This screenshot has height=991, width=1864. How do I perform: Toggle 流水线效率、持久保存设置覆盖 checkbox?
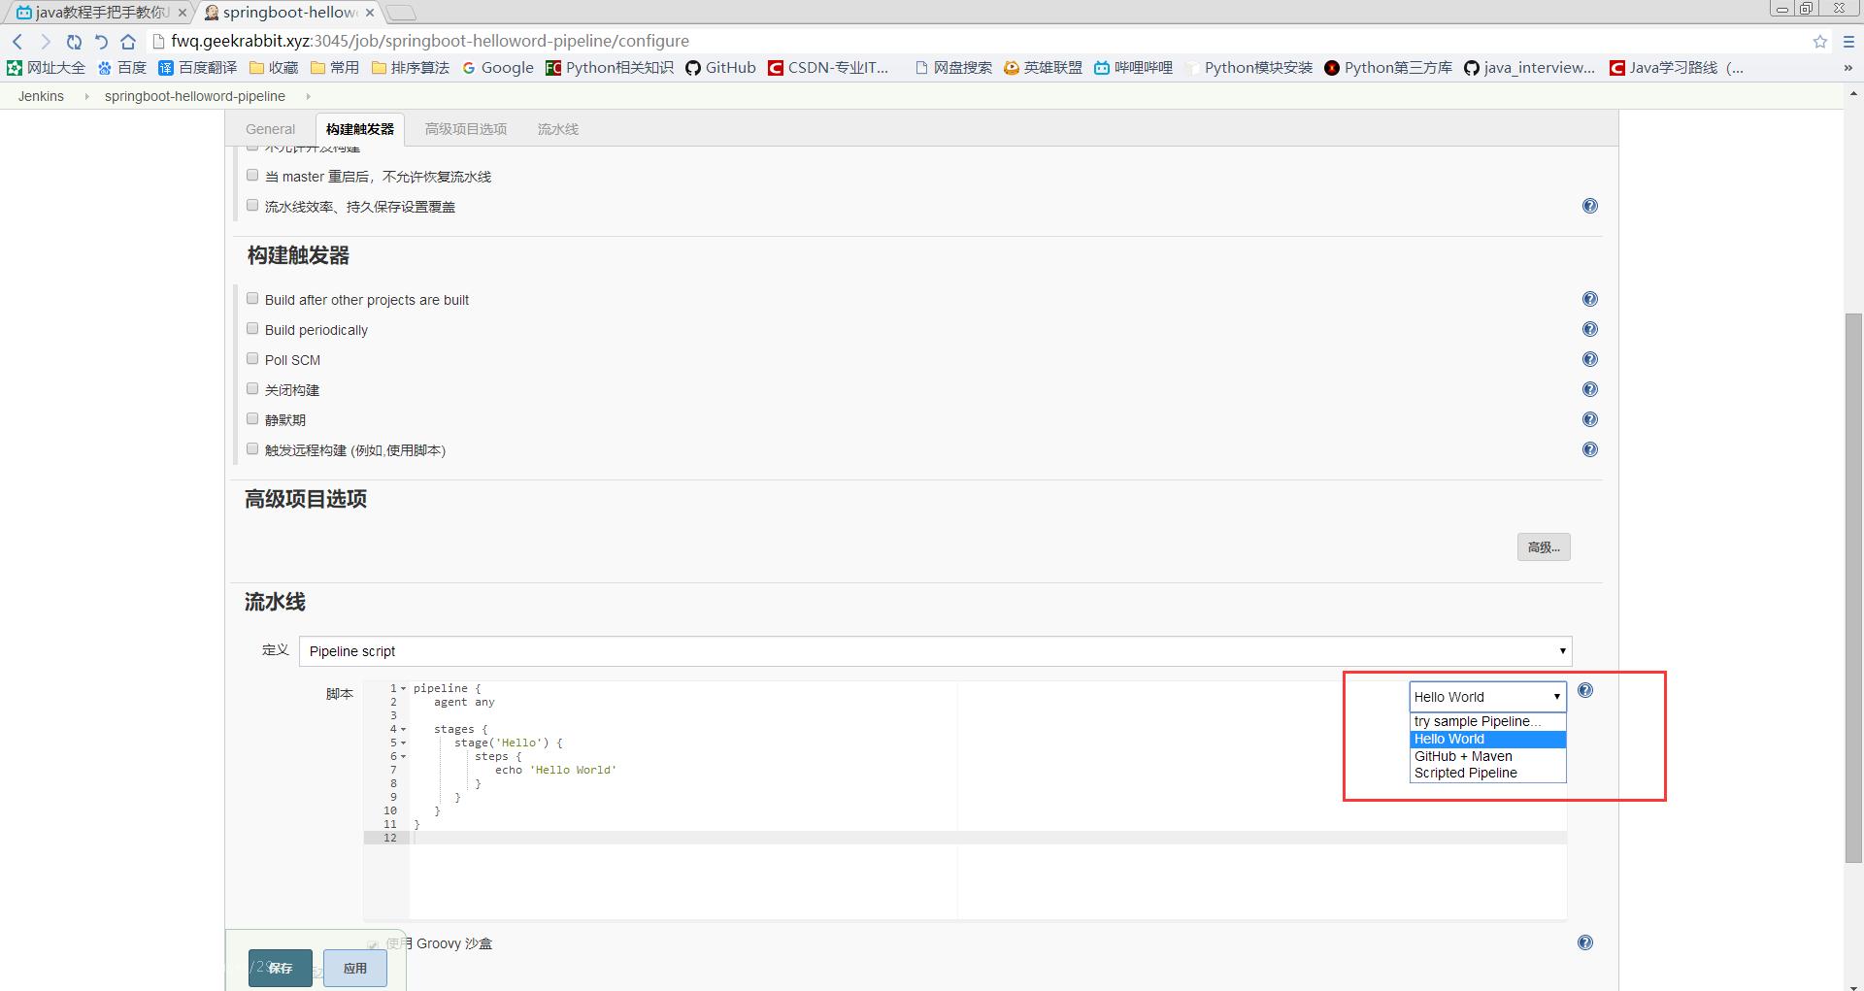252,205
